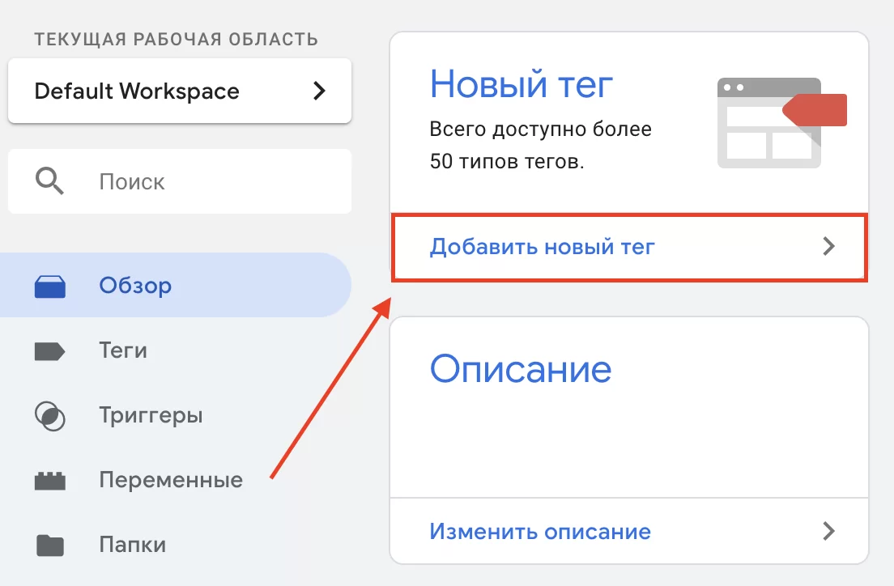
Task: Click the Новый тег card heading
Action: click(521, 83)
